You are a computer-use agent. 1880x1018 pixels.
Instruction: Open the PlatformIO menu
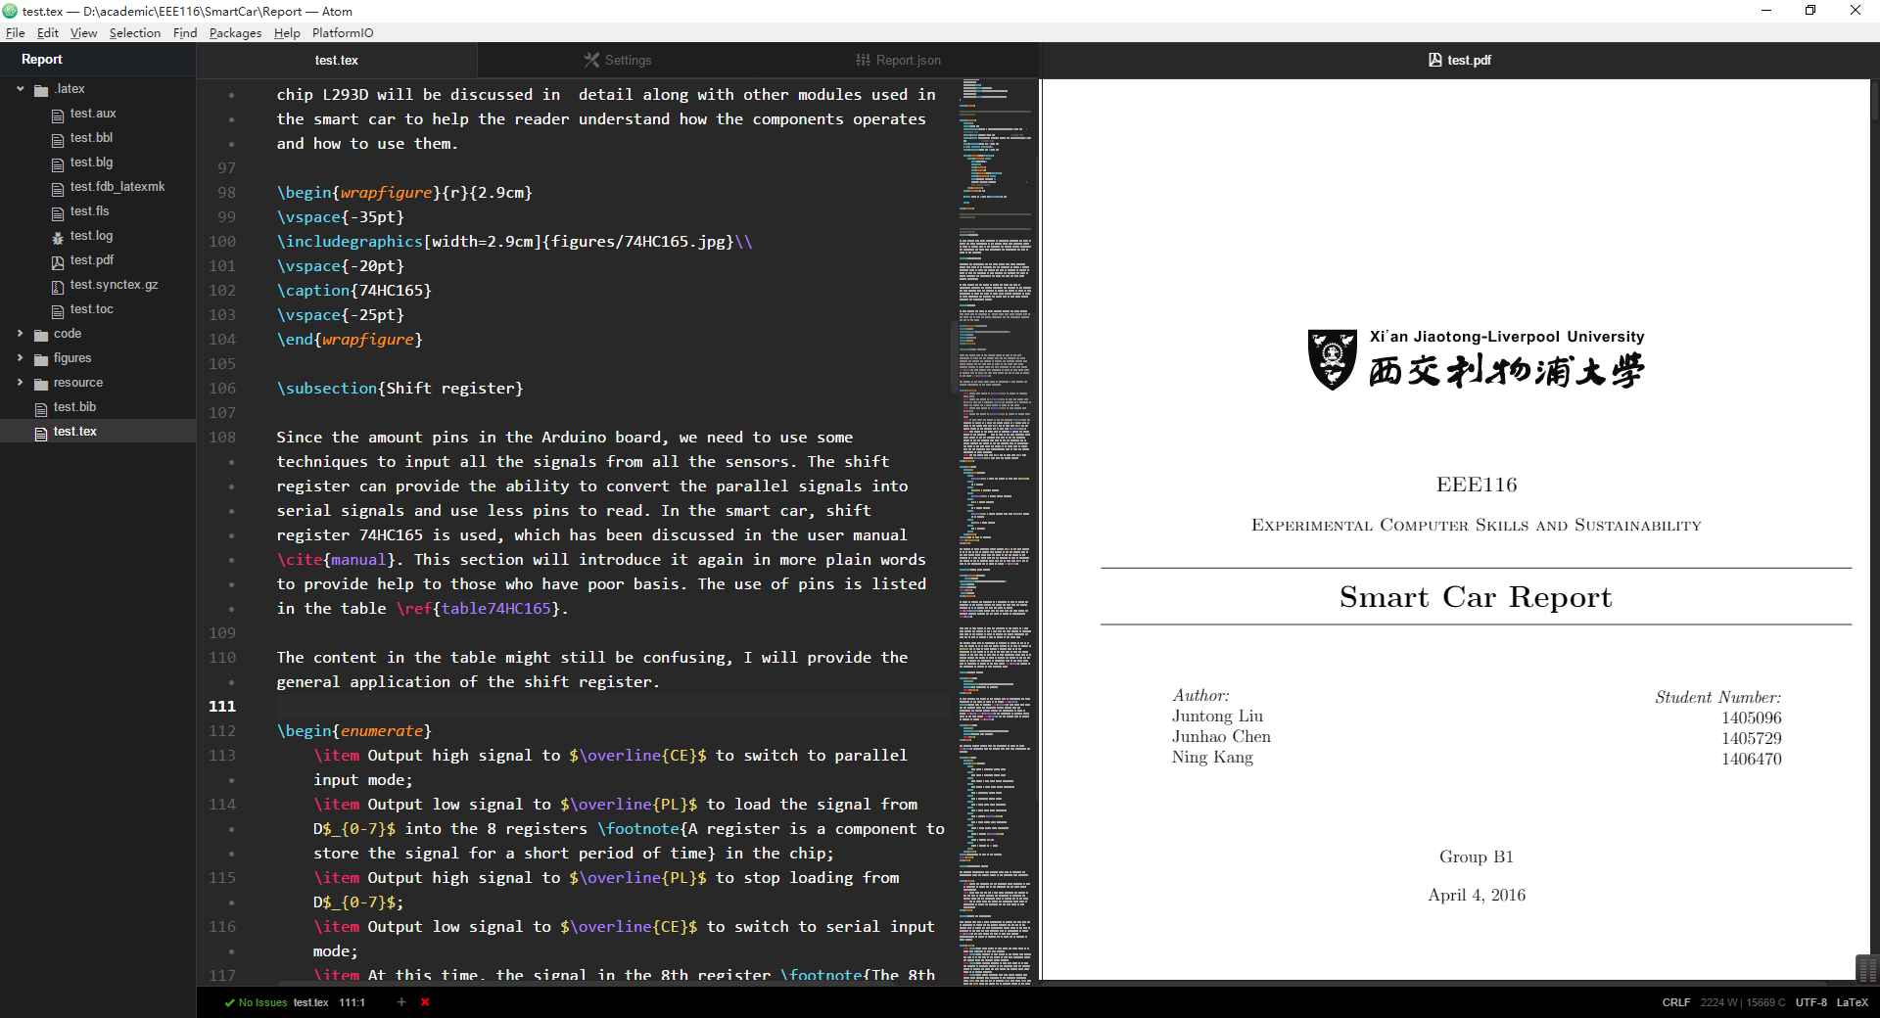(343, 32)
